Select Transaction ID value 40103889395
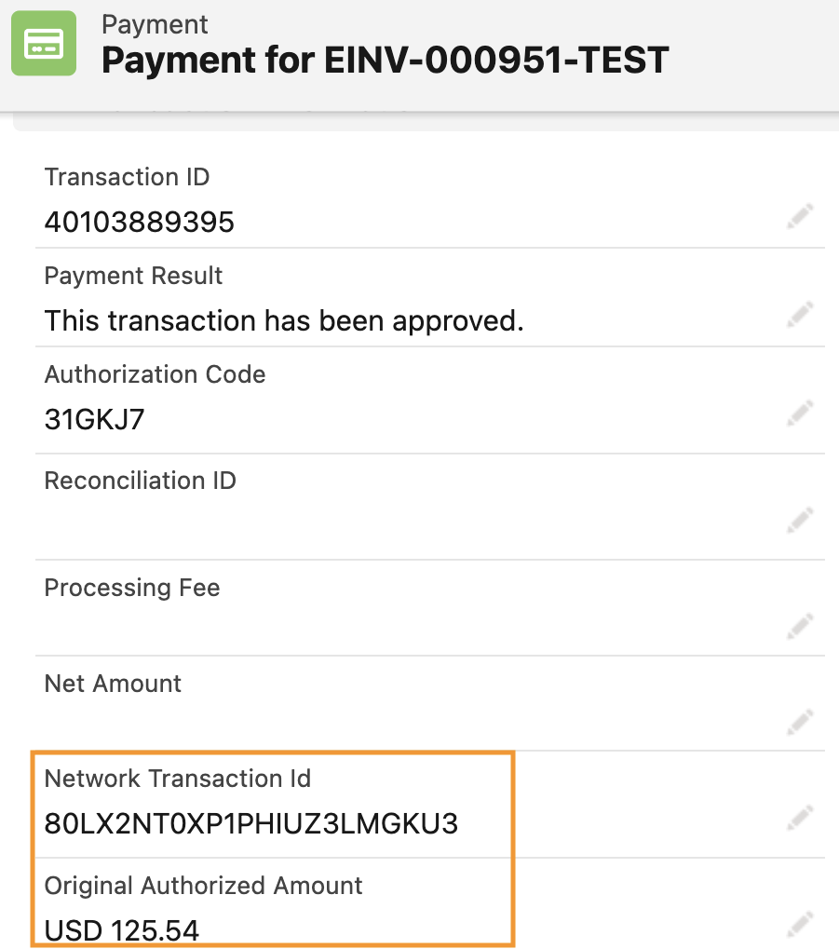Viewport: 839px width, 949px height. click(x=140, y=223)
